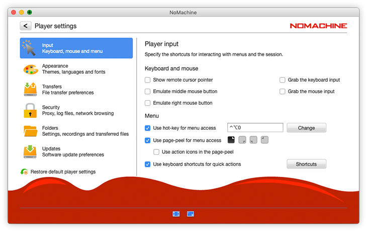
Task: Select the Input settings section
Action: (x=76, y=48)
